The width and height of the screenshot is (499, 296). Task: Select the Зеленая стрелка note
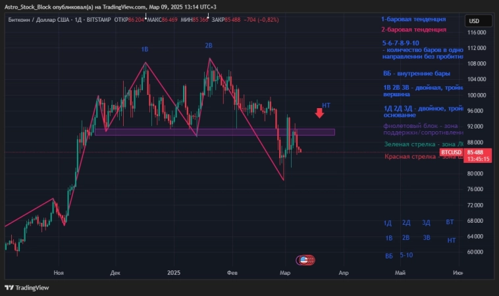pos(423,144)
